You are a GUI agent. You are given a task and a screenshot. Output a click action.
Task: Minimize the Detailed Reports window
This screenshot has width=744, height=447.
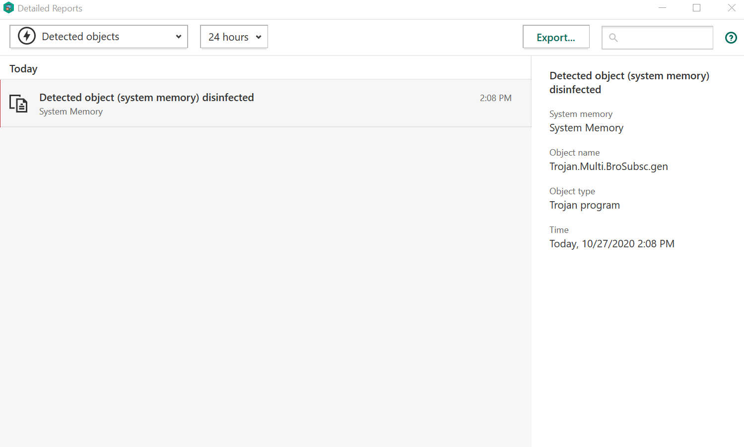(x=662, y=8)
